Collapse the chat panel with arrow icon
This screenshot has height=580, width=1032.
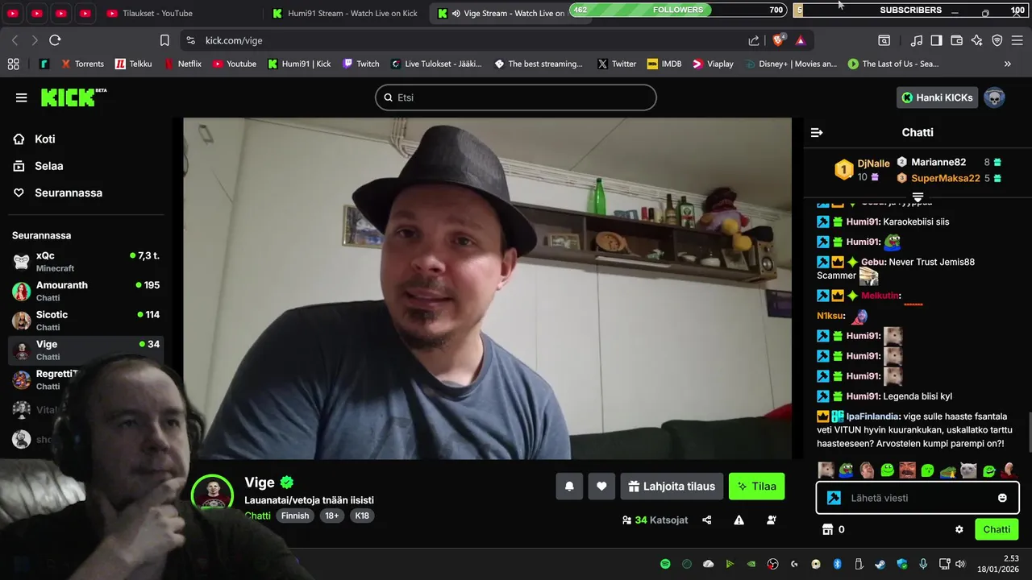pos(817,132)
